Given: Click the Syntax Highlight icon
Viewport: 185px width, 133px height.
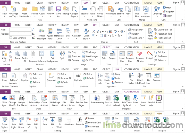Looking at the screenshot, I should point(41,31).
